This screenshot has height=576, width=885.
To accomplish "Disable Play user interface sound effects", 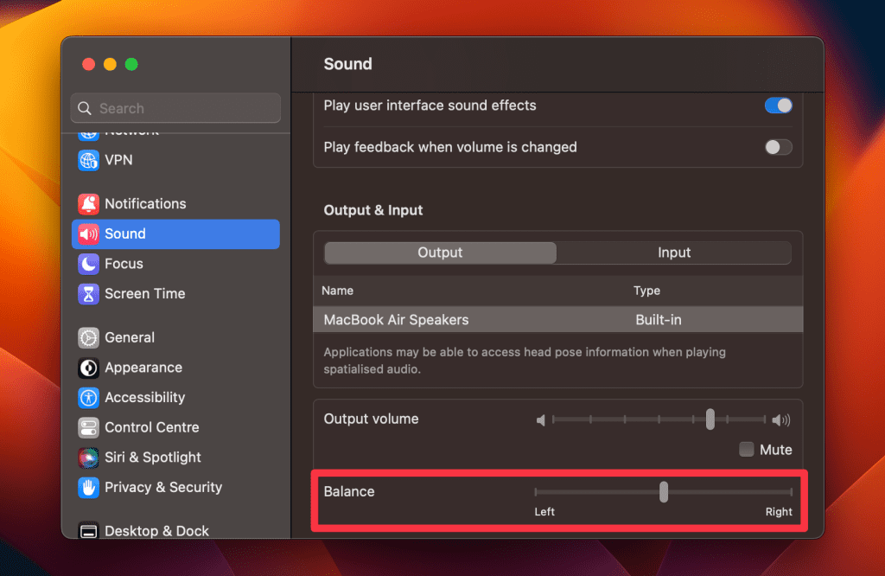I will 778,106.
